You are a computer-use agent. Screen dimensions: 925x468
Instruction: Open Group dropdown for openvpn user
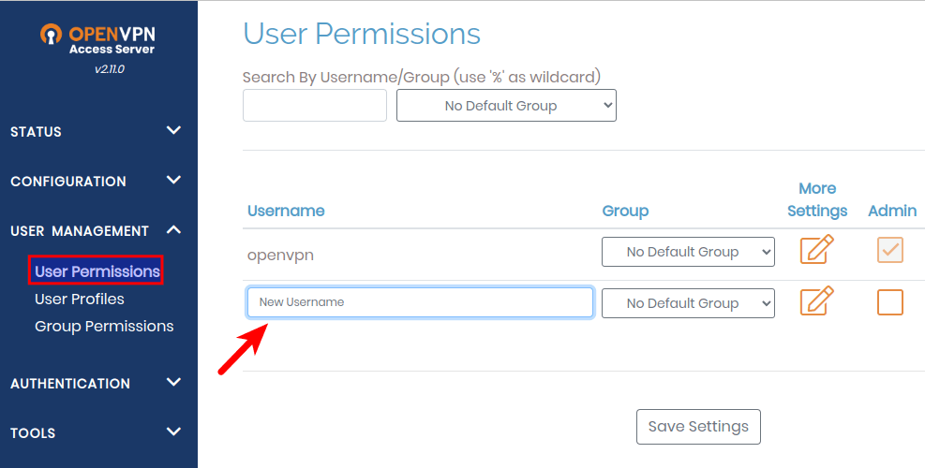pos(688,252)
